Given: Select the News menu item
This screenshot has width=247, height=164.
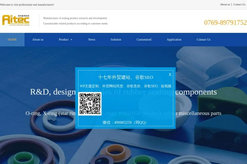Looking at the screenshot, I should (92, 39).
